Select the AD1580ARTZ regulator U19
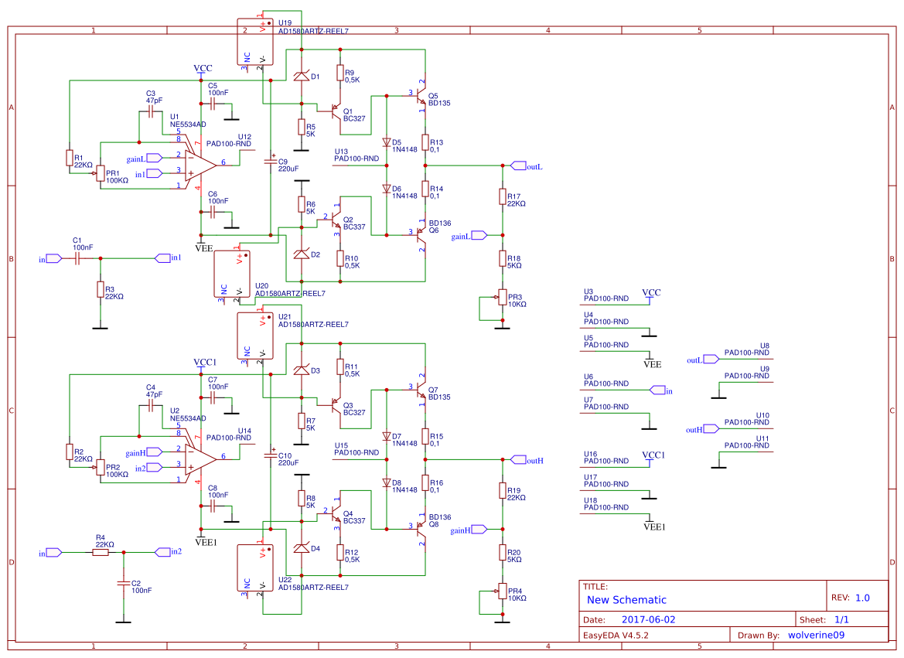The height and width of the screenshot is (658, 904). click(255, 43)
